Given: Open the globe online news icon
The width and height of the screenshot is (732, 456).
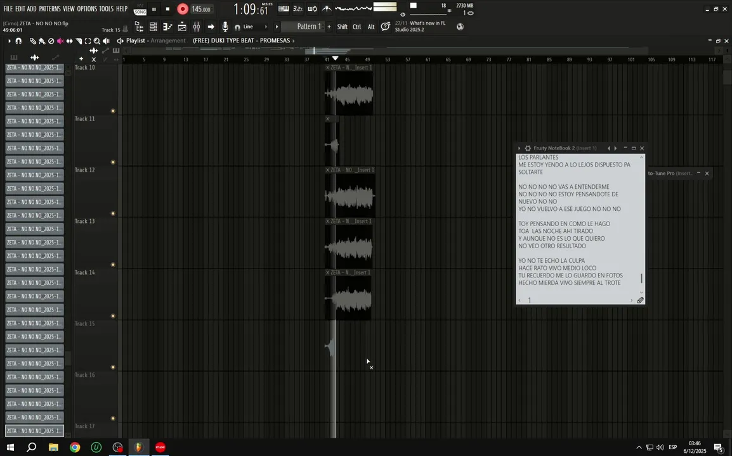Looking at the screenshot, I should [461, 27].
